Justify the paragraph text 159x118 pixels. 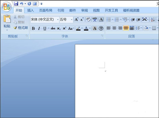tap(126, 28)
